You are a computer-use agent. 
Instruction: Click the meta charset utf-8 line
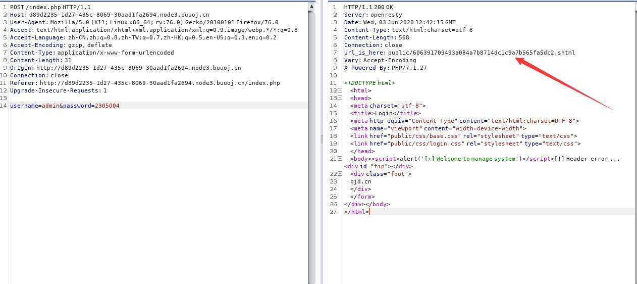388,106
